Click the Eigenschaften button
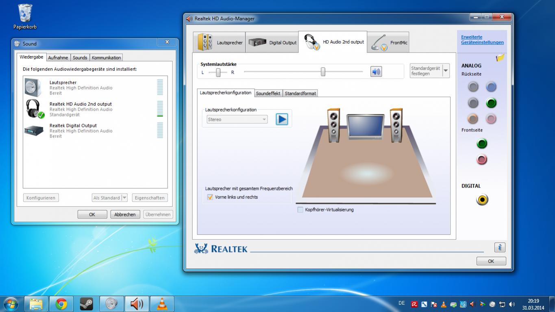The height and width of the screenshot is (312, 555). [x=150, y=198]
